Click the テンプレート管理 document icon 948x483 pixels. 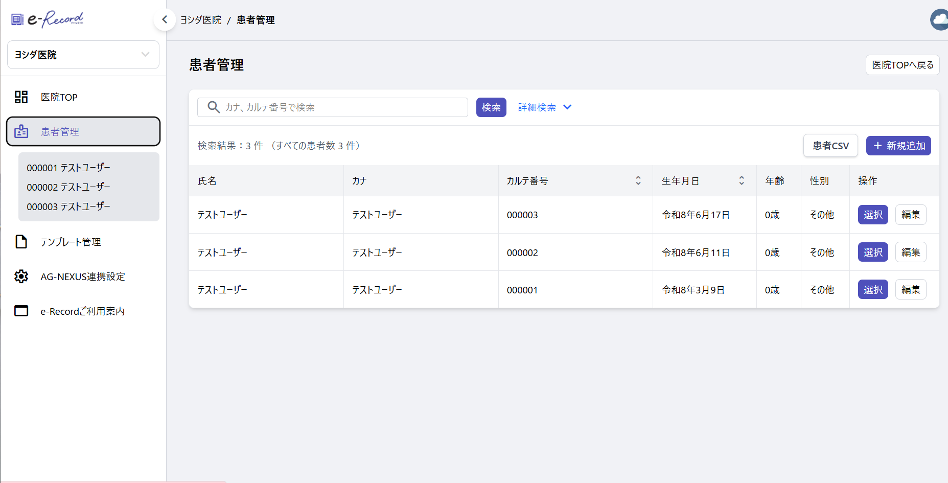(21, 242)
